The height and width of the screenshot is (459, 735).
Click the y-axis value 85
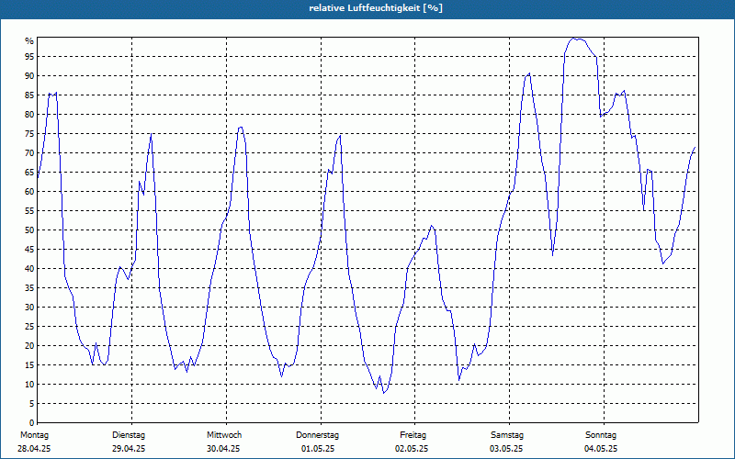[29, 95]
